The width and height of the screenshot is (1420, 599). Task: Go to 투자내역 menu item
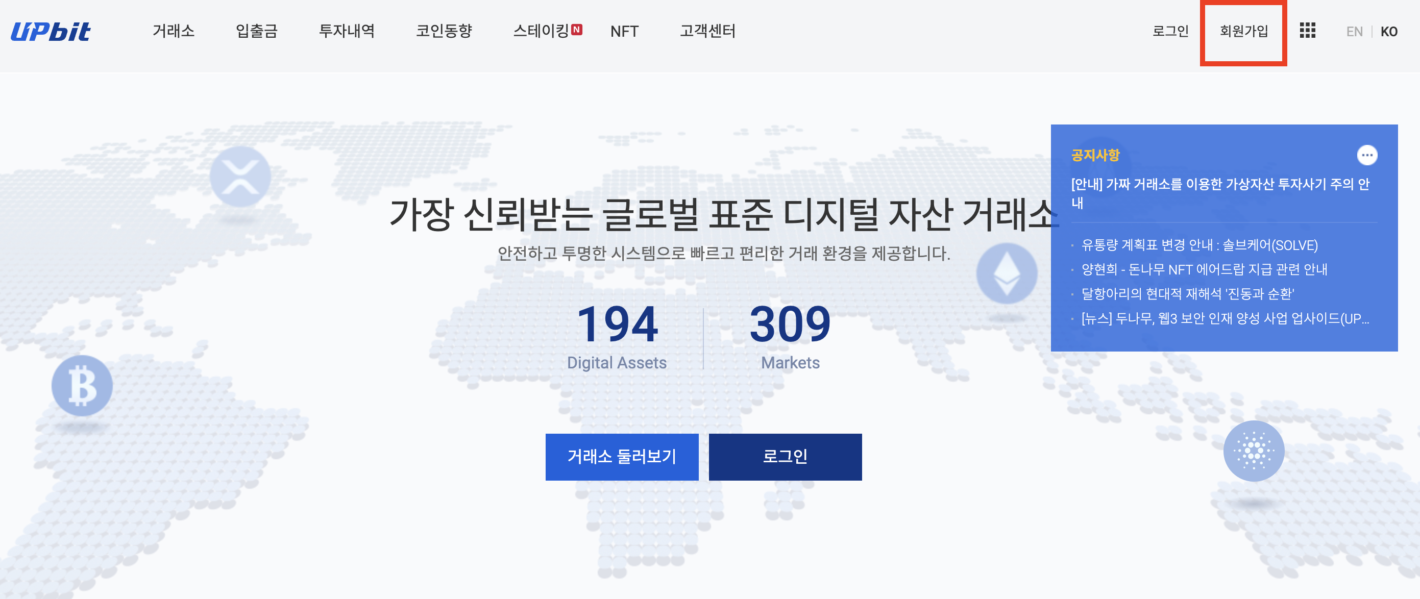tap(347, 31)
